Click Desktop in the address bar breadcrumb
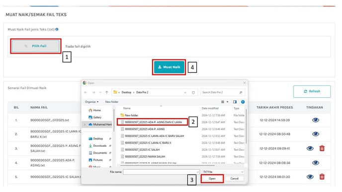Viewport: 342px width, 192px height. (x=126, y=92)
